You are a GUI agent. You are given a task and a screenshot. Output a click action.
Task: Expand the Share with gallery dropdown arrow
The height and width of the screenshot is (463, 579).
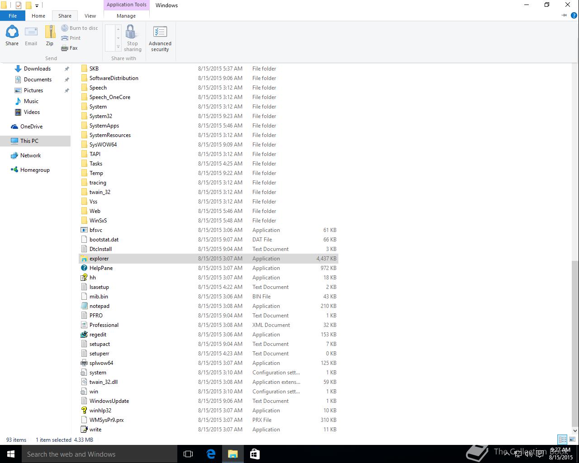[x=118, y=47]
